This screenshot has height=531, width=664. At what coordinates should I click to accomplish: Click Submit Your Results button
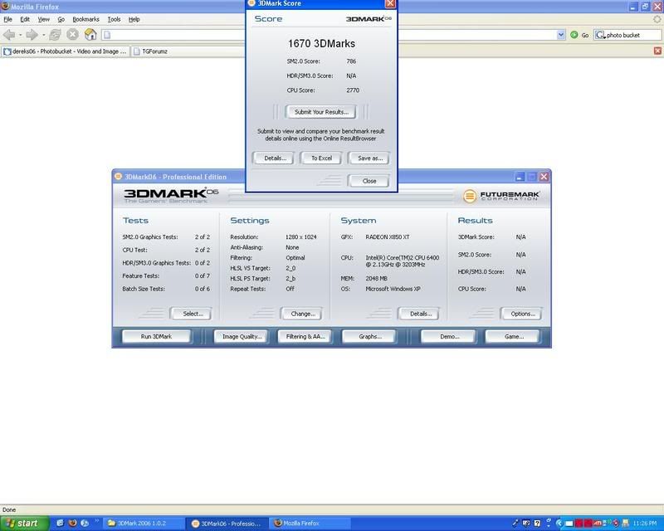pyautogui.click(x=321, y=112)
